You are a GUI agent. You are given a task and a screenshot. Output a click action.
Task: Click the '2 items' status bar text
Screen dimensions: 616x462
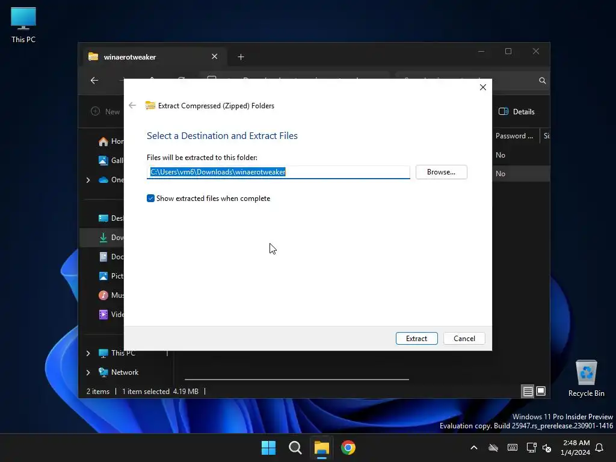coord(98,391)
